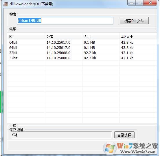Select the first 32bit result row

[82, 53]
